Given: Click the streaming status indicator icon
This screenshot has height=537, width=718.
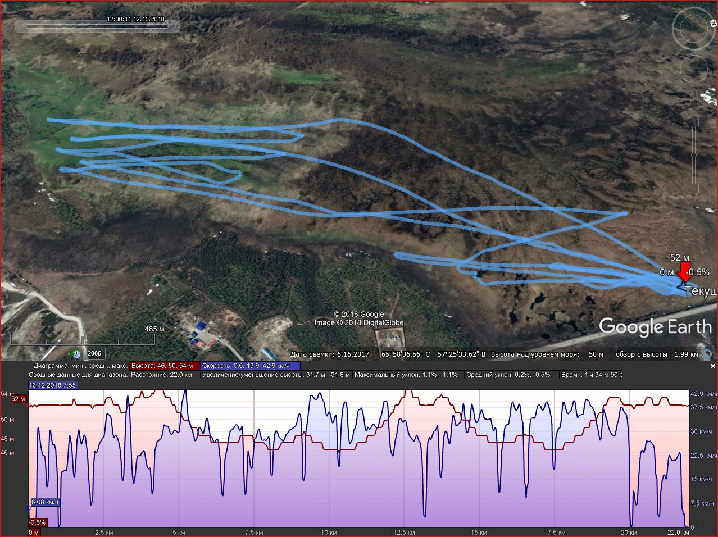Looking at the screenshot, I should (708, 354).
